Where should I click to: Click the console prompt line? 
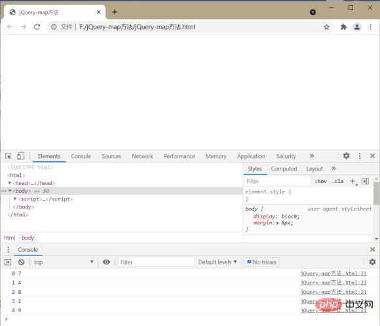coord(190,319)
